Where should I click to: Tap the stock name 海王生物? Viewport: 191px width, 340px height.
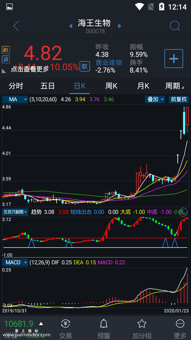tap(94, 23)
